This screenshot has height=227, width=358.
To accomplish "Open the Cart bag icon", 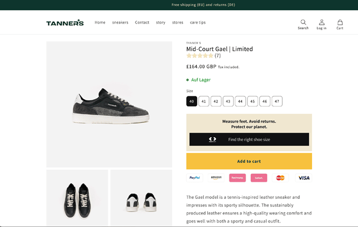I will coord(340,22).
